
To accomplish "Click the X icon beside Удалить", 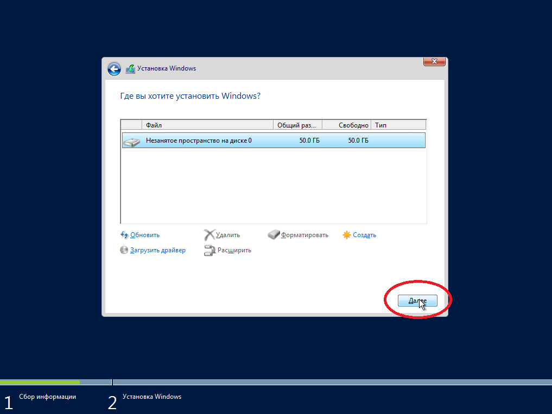I will pos(209,235).
